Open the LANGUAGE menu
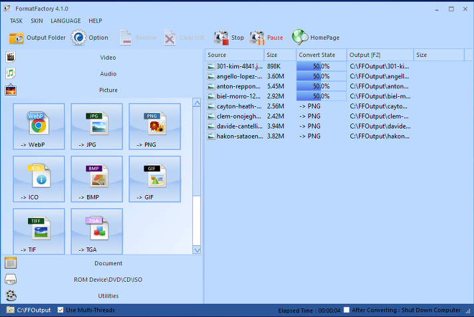 66,21
